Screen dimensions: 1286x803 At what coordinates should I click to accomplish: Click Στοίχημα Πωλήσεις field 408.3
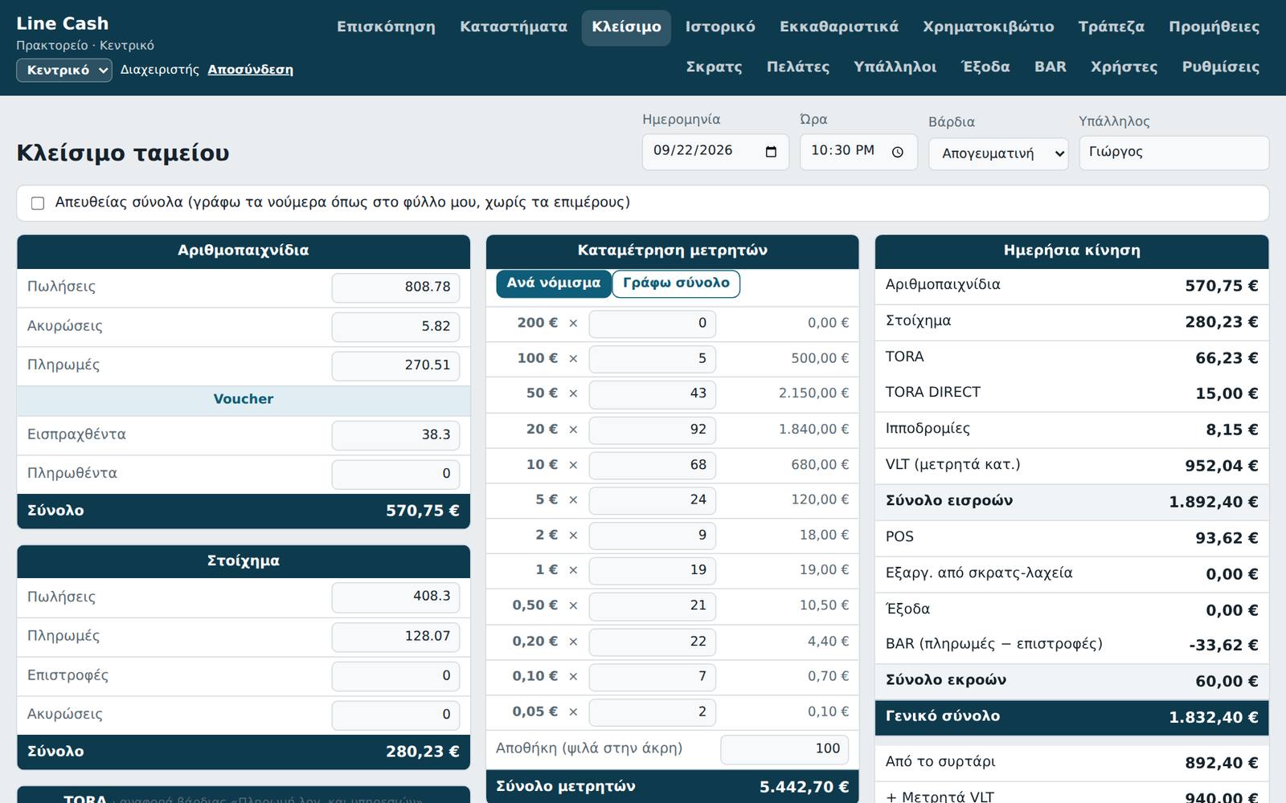click(x=395, y=597)
